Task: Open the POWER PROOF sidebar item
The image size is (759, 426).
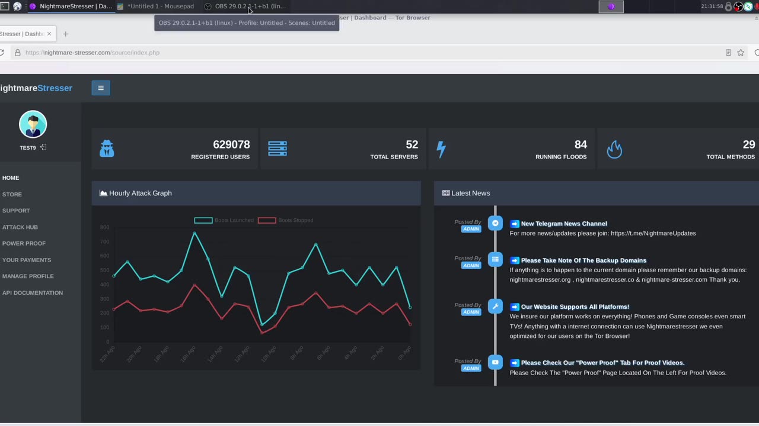Action: click(24, 243)
